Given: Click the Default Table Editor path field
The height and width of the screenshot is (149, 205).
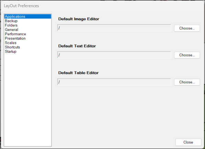Looking at the screenshot, I should pos(114,82).
